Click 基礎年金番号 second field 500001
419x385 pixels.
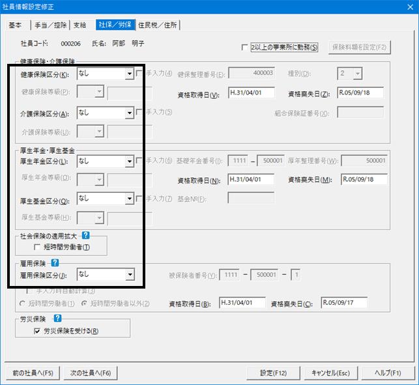point(270,160)
